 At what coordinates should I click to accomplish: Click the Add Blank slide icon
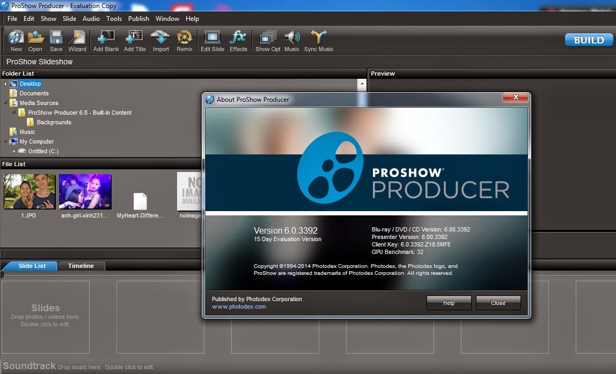click(x=106, y=41)
